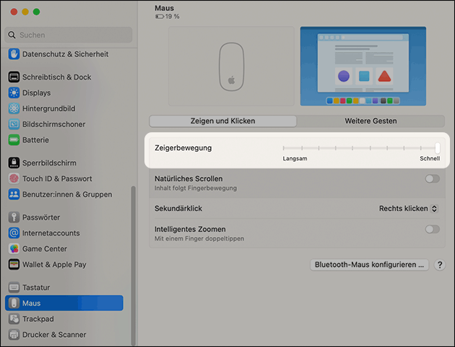The image size is (455, 347).
Task: Open the Displays settings icon
Action: [x=14, y=93]
